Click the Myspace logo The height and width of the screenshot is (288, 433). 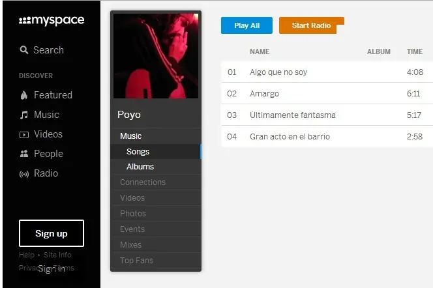52,20
